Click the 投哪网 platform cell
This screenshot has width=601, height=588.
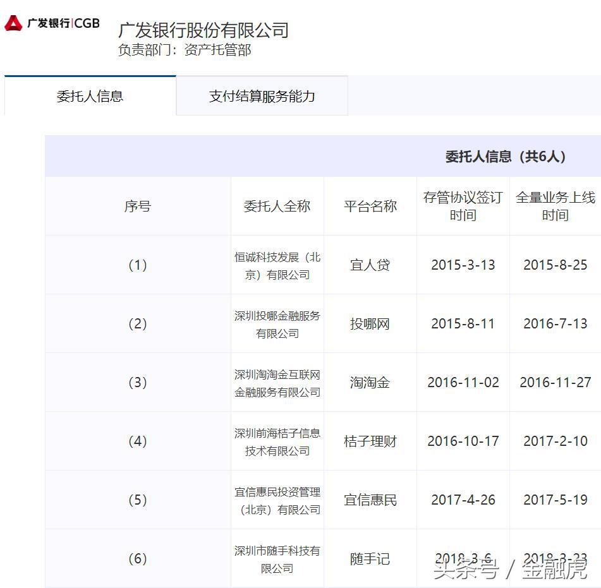pyautogui.click(x=370, y=323)
